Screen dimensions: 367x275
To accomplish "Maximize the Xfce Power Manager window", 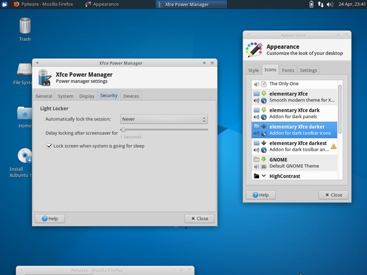I will [x=204, y=63].
